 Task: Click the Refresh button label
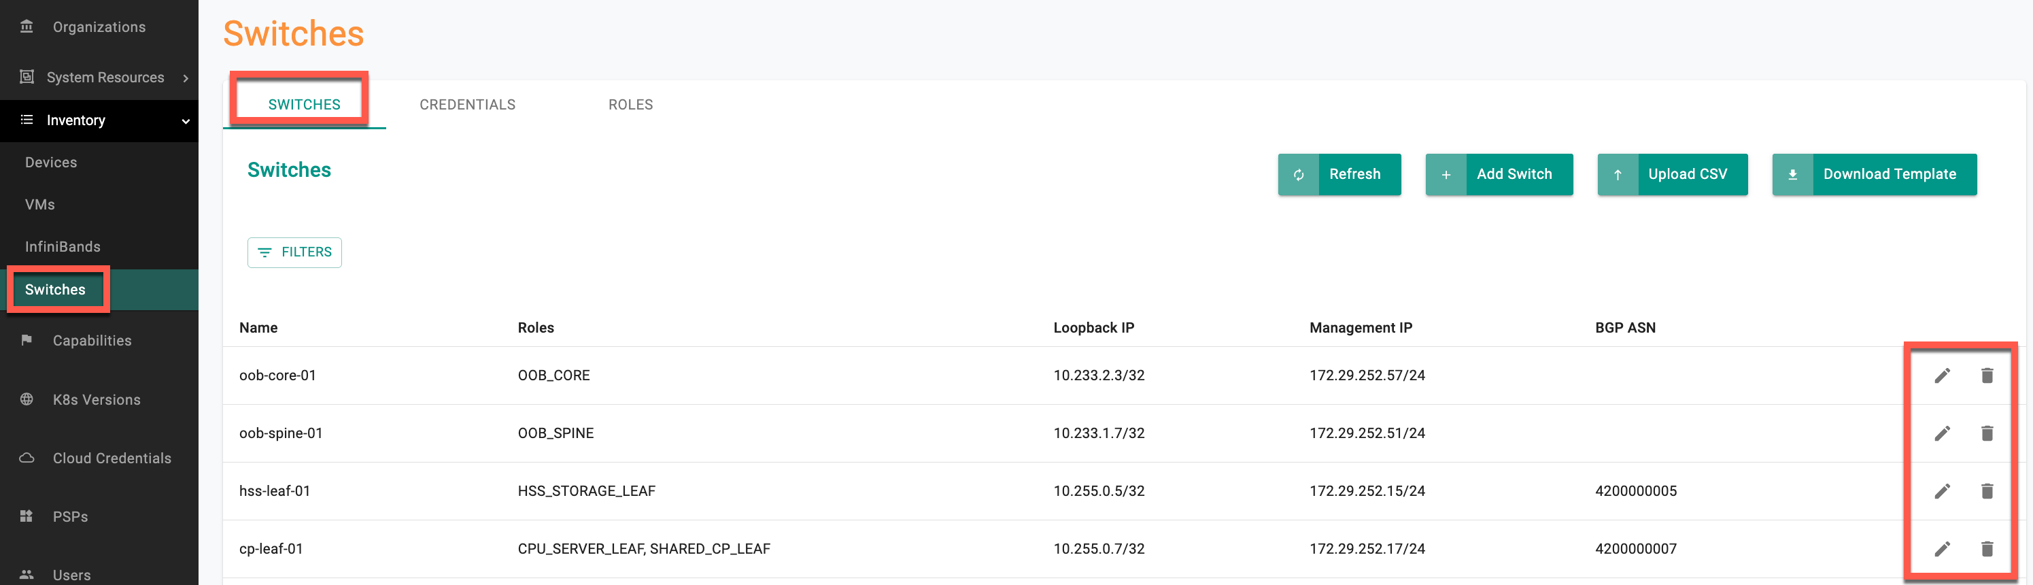(x=1354, y=173)
